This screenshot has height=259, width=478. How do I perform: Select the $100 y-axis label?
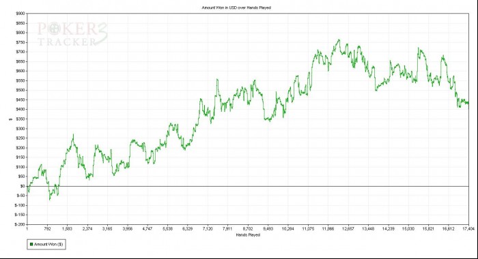click(x=20, y=167)
